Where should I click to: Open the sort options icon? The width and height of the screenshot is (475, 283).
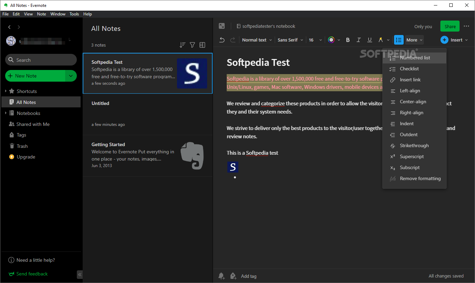coord(182,45)
